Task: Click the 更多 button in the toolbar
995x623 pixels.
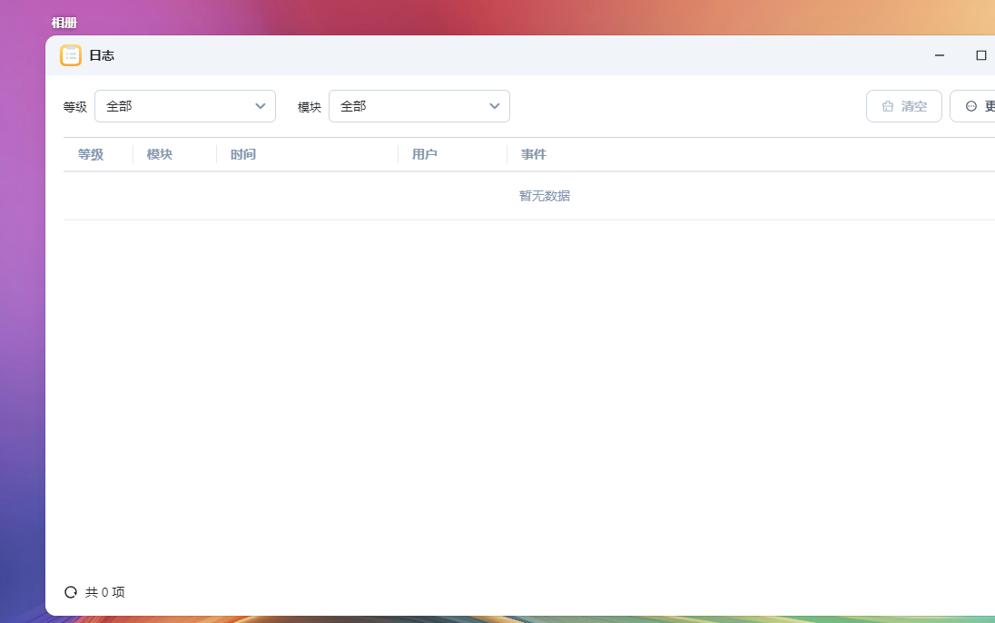Action: point(980,106)
